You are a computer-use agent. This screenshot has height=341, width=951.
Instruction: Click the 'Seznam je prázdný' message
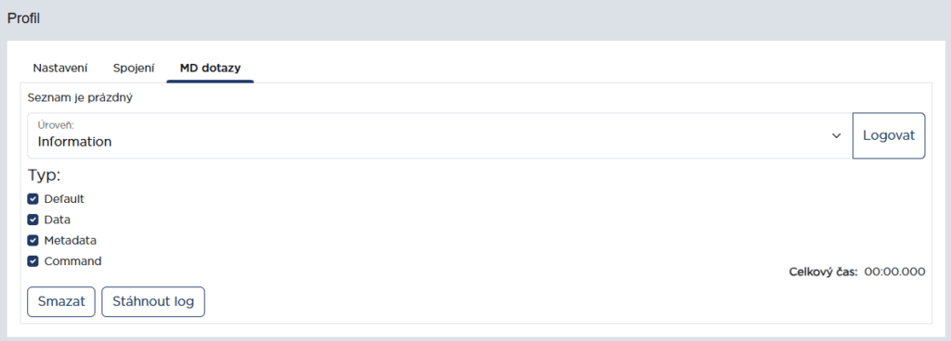pyautogui.click(x=80, y=98)
